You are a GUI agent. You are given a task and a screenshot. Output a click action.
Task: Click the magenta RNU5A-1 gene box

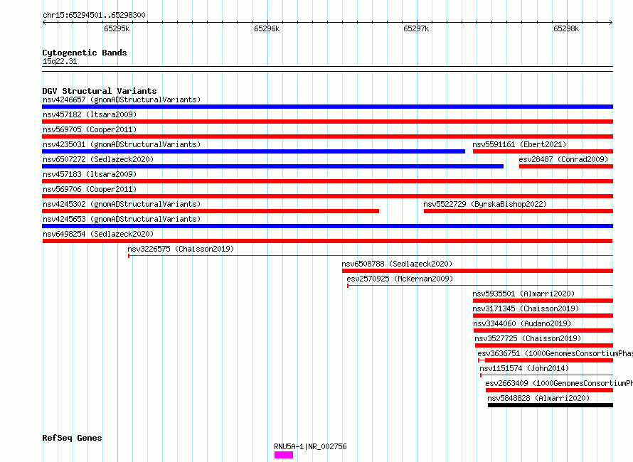coord(284,455)
